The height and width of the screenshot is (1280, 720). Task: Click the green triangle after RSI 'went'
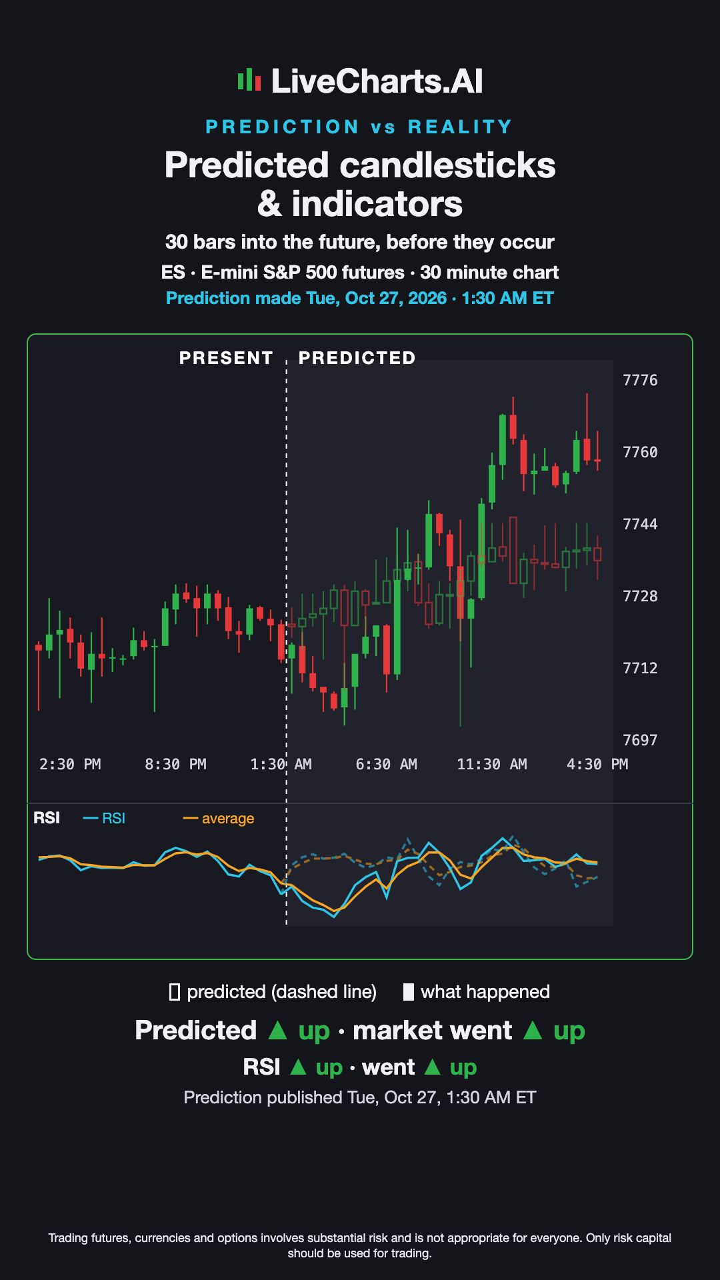click(433, 1067)
